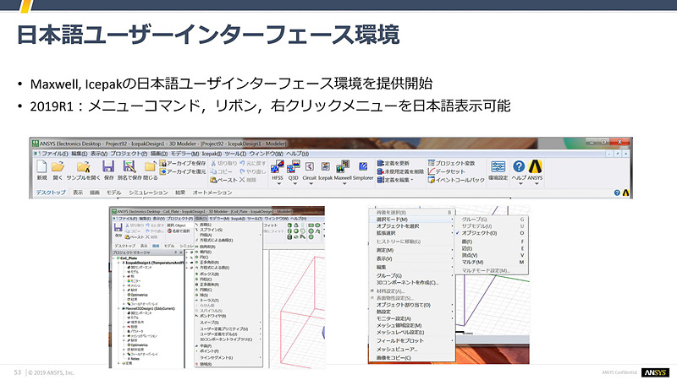Screen dimensions: 677x380
Task: Switch to the シミュレーション ribbon tab
Action: point(148,193)
